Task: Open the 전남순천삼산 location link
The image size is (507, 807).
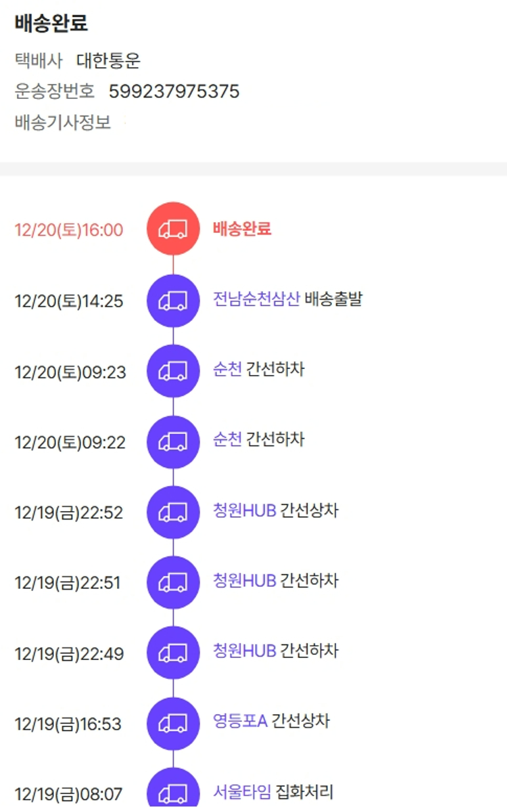Action: pyautogui.click(x=256, y=299)
